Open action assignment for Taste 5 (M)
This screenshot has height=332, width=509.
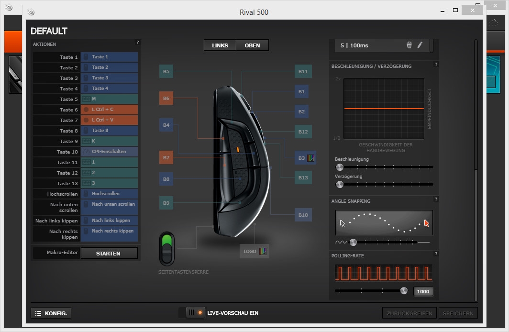click(x=110, y=99)
